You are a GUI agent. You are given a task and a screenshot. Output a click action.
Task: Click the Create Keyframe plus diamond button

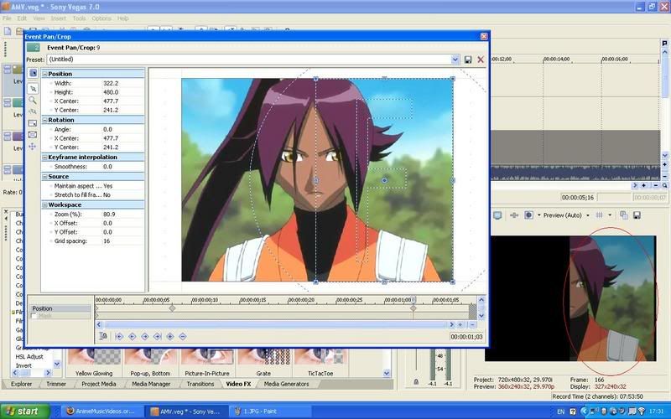pos(170,337)
